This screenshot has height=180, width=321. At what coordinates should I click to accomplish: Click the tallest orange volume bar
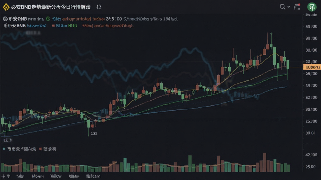pos(265,162)
